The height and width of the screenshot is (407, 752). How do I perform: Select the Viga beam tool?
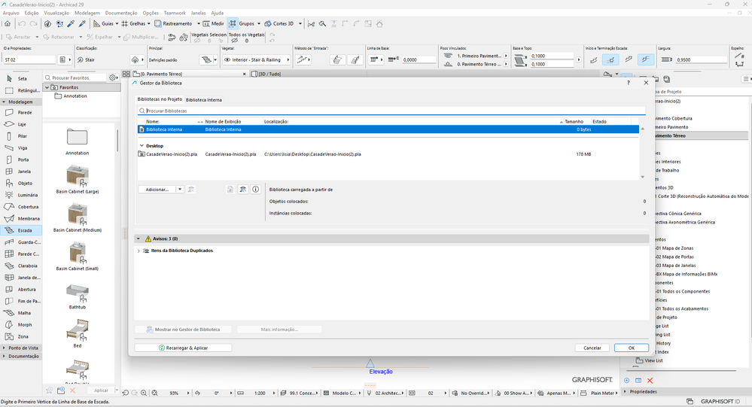(x=20, y=148)
